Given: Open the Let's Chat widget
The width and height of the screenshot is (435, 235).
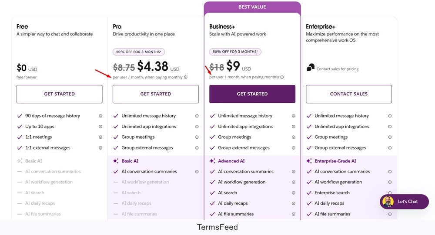Looking at the screenshot, I should tap(404, 202).
